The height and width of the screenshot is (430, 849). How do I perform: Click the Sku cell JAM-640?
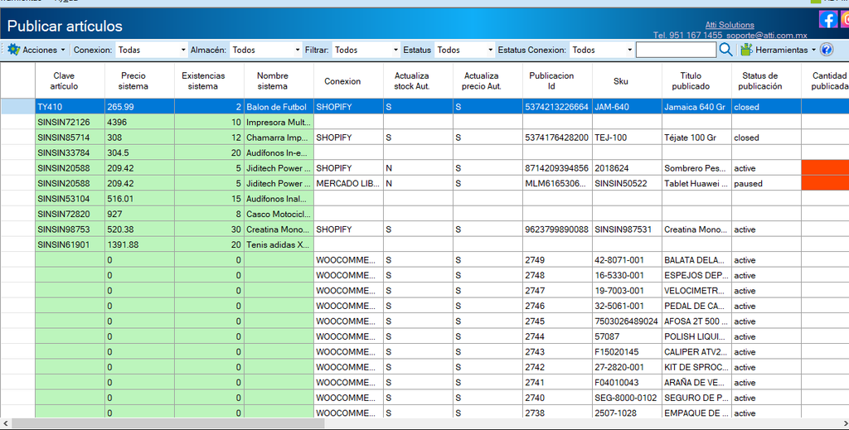(627, 107)
